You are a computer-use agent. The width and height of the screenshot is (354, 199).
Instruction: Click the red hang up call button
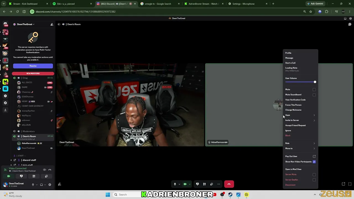pyautogui.click(x=229, y=184)
